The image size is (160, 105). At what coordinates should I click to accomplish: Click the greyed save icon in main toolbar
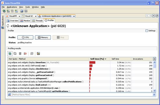point(26,11)
